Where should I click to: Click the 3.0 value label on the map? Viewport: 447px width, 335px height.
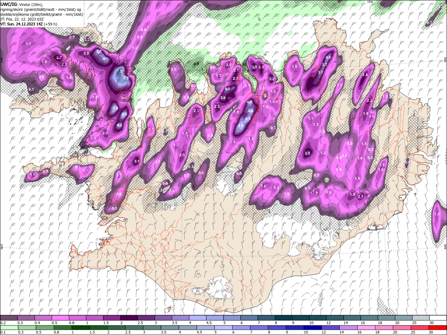pyautogui.click(x=307, y=153)
